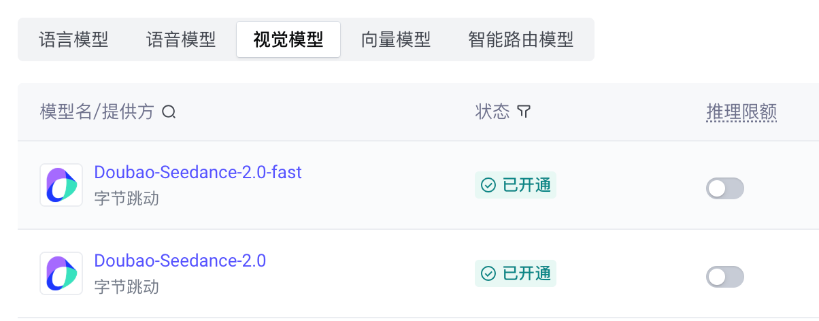Open the Doubao-Seedance-2.0-fast model link
Viewport: 819px width, 321px height.
[198, 172]
